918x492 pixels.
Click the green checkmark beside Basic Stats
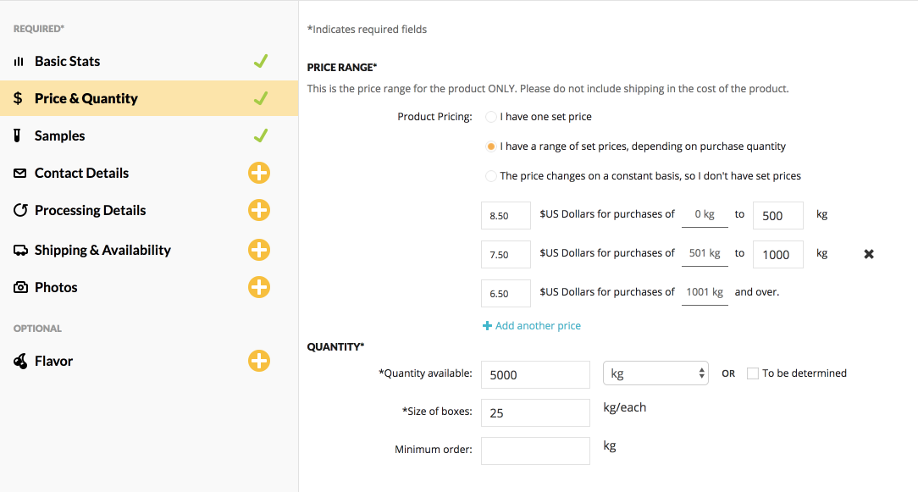pyautogui.click(x=261, y=61)
